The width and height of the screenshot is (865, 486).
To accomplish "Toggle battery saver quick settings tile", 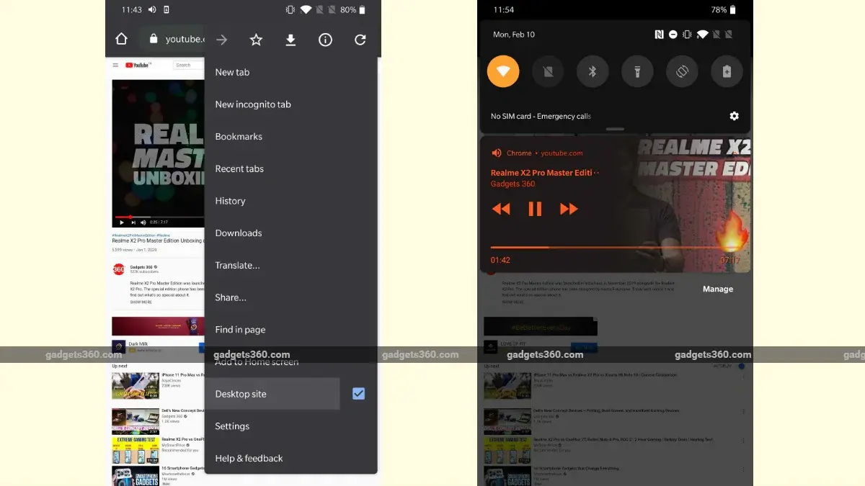I will click(x=727, y=72).
